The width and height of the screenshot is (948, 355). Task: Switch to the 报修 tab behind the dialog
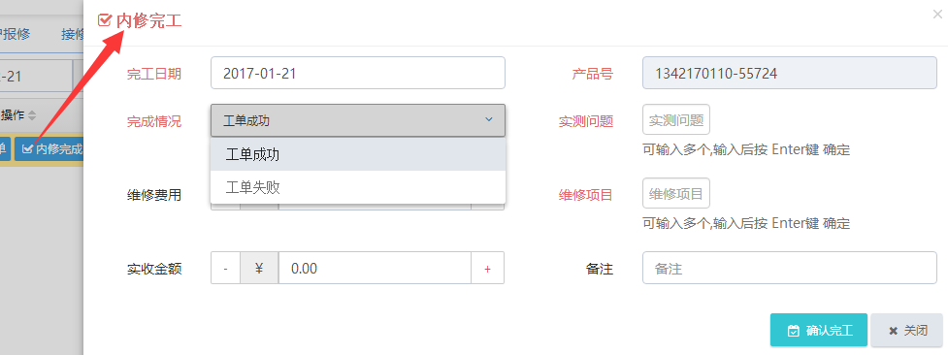[x=16, y=34]
